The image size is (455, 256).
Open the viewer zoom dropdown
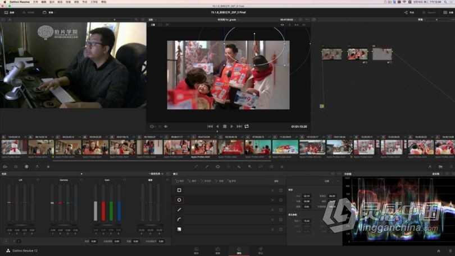(x=153, y=20)
